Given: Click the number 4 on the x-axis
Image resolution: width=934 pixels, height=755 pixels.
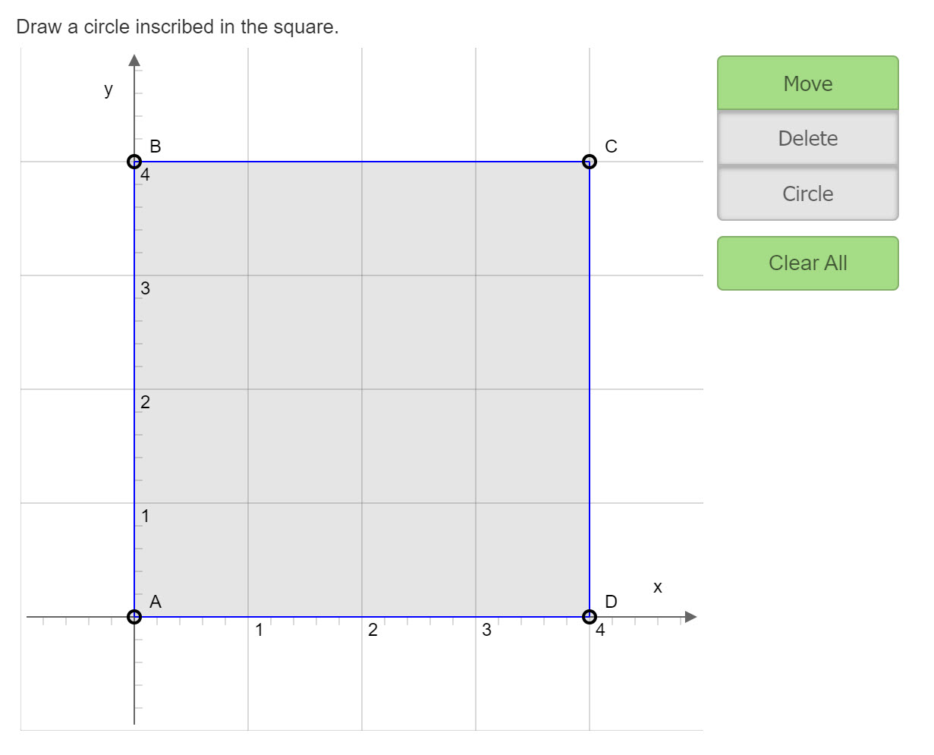Looking at the screenshot, I should (600, 629).
